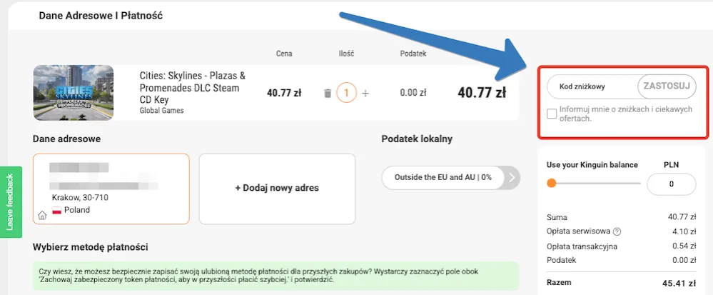713x295 pixels.
Task: Focus the 'Kod zniżkowy' discount code field
Action: 591,86
